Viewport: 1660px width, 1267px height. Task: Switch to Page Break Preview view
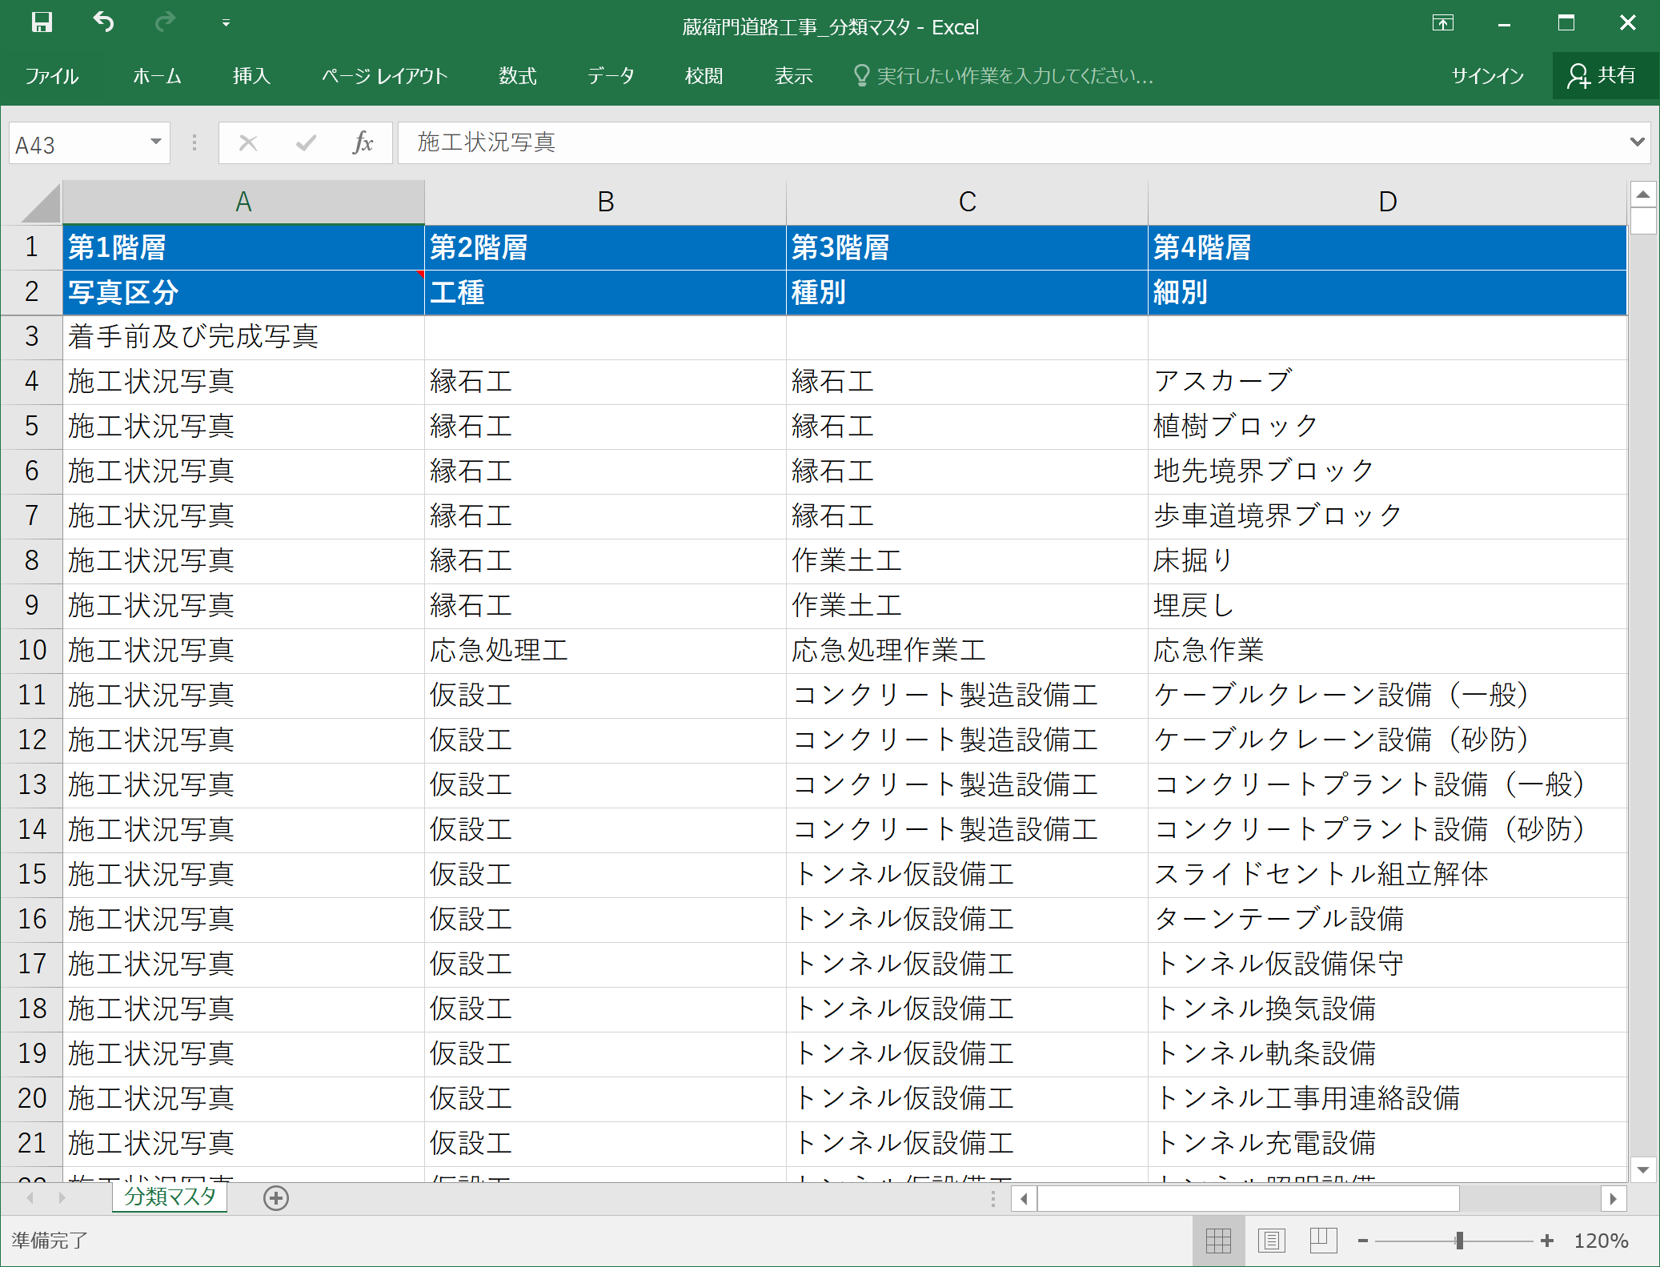(1323, 1241)
